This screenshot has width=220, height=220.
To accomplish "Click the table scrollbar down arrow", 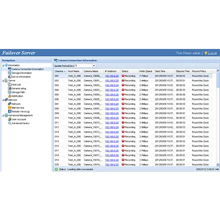I will click(218, 164).
